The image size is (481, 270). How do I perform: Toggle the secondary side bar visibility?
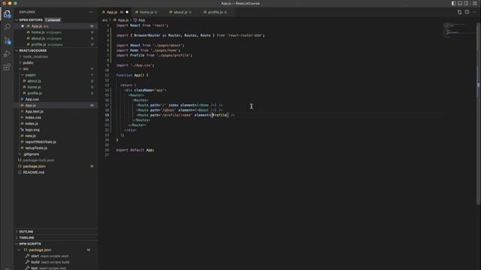point(466,3)
